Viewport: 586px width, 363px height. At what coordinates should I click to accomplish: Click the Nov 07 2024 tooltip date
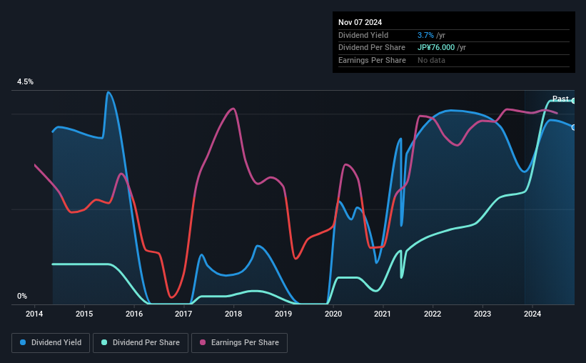pyautogui.click(x=360, y=22)
